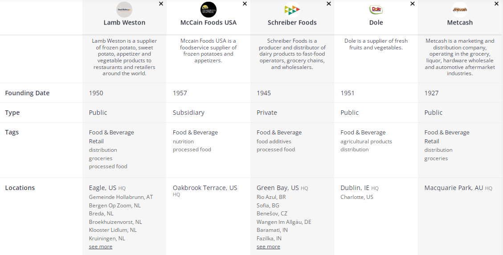
Task: Click the Dole logo icon
Action: coord(376,9)
